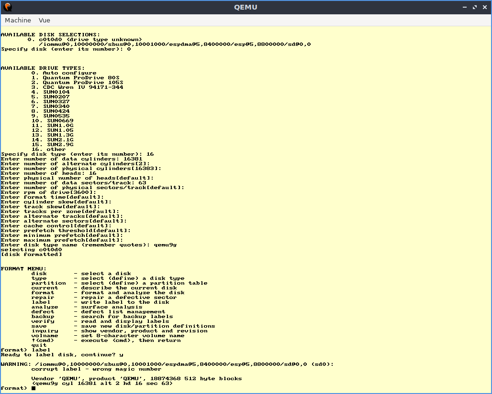The height and width of the screenshot is (394, 492).
Task: Click 'backup - search for backup labels' line
Action: pyautogui.click(x=102, y=317)
